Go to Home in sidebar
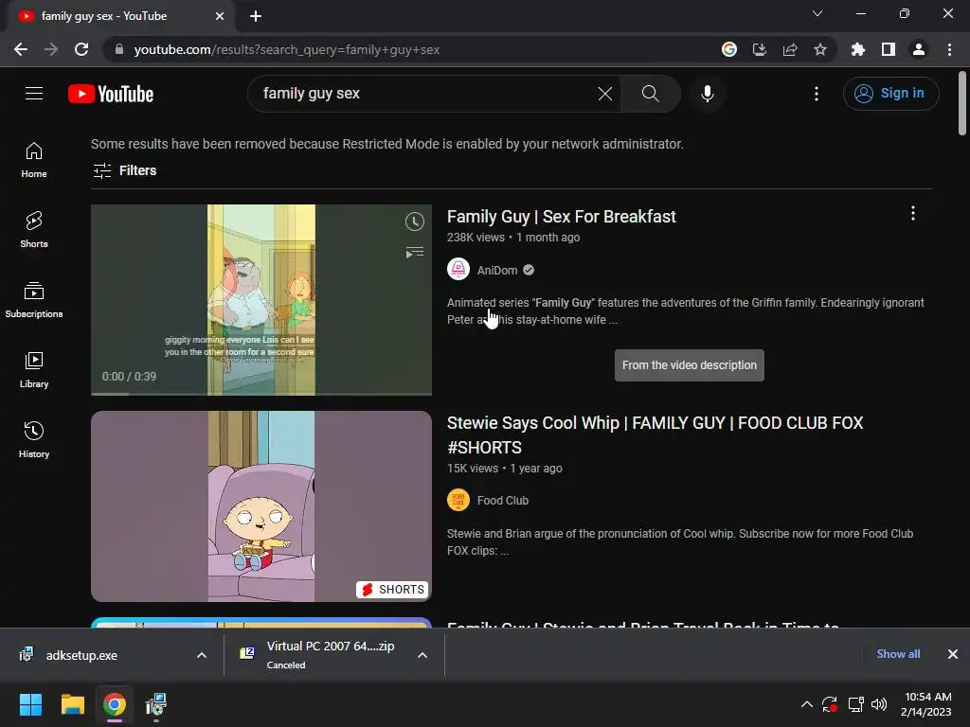The image size is (970, 727). pos(34,160)
